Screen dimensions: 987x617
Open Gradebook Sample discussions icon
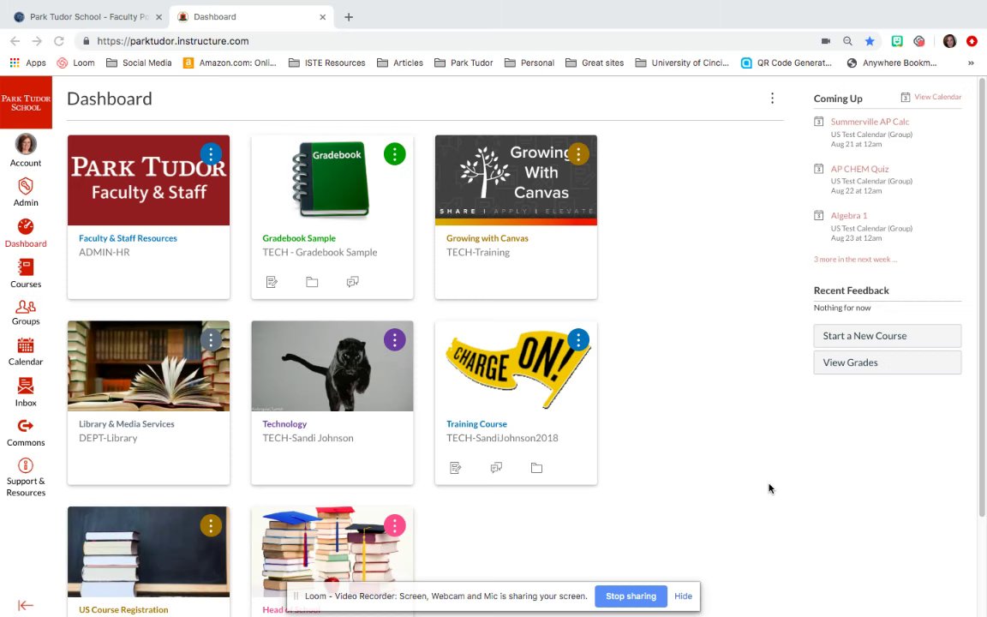tap(352, 282)
